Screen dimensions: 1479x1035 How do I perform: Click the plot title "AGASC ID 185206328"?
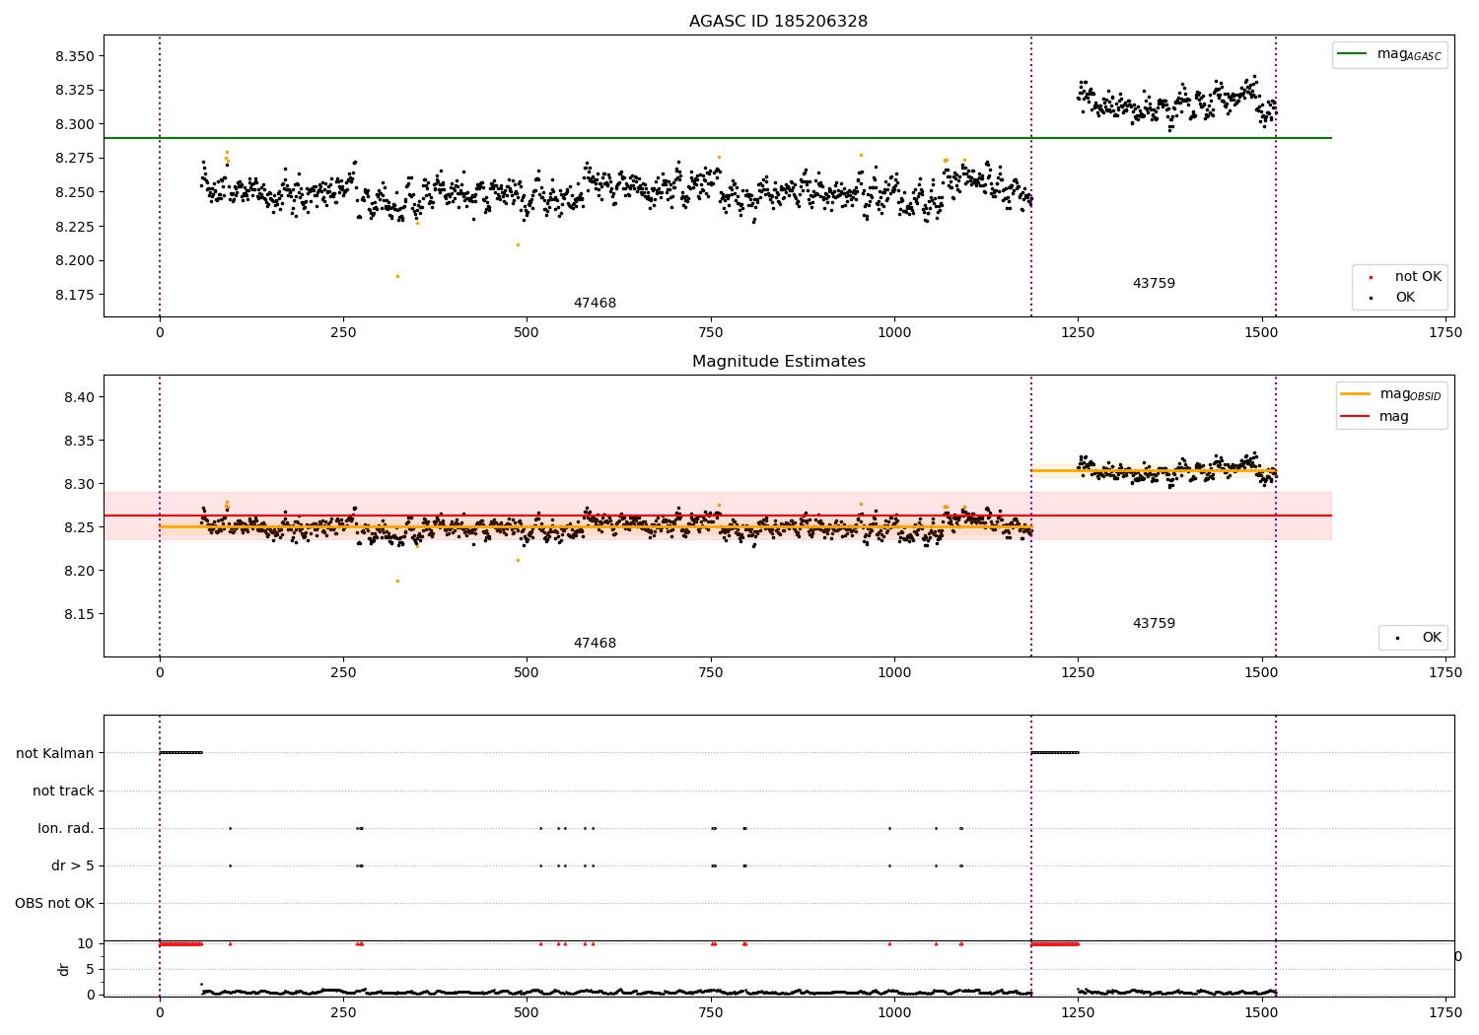coord(778,21)
